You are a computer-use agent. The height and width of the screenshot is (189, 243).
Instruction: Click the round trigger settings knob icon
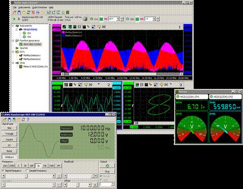click(x=86, y=19)
